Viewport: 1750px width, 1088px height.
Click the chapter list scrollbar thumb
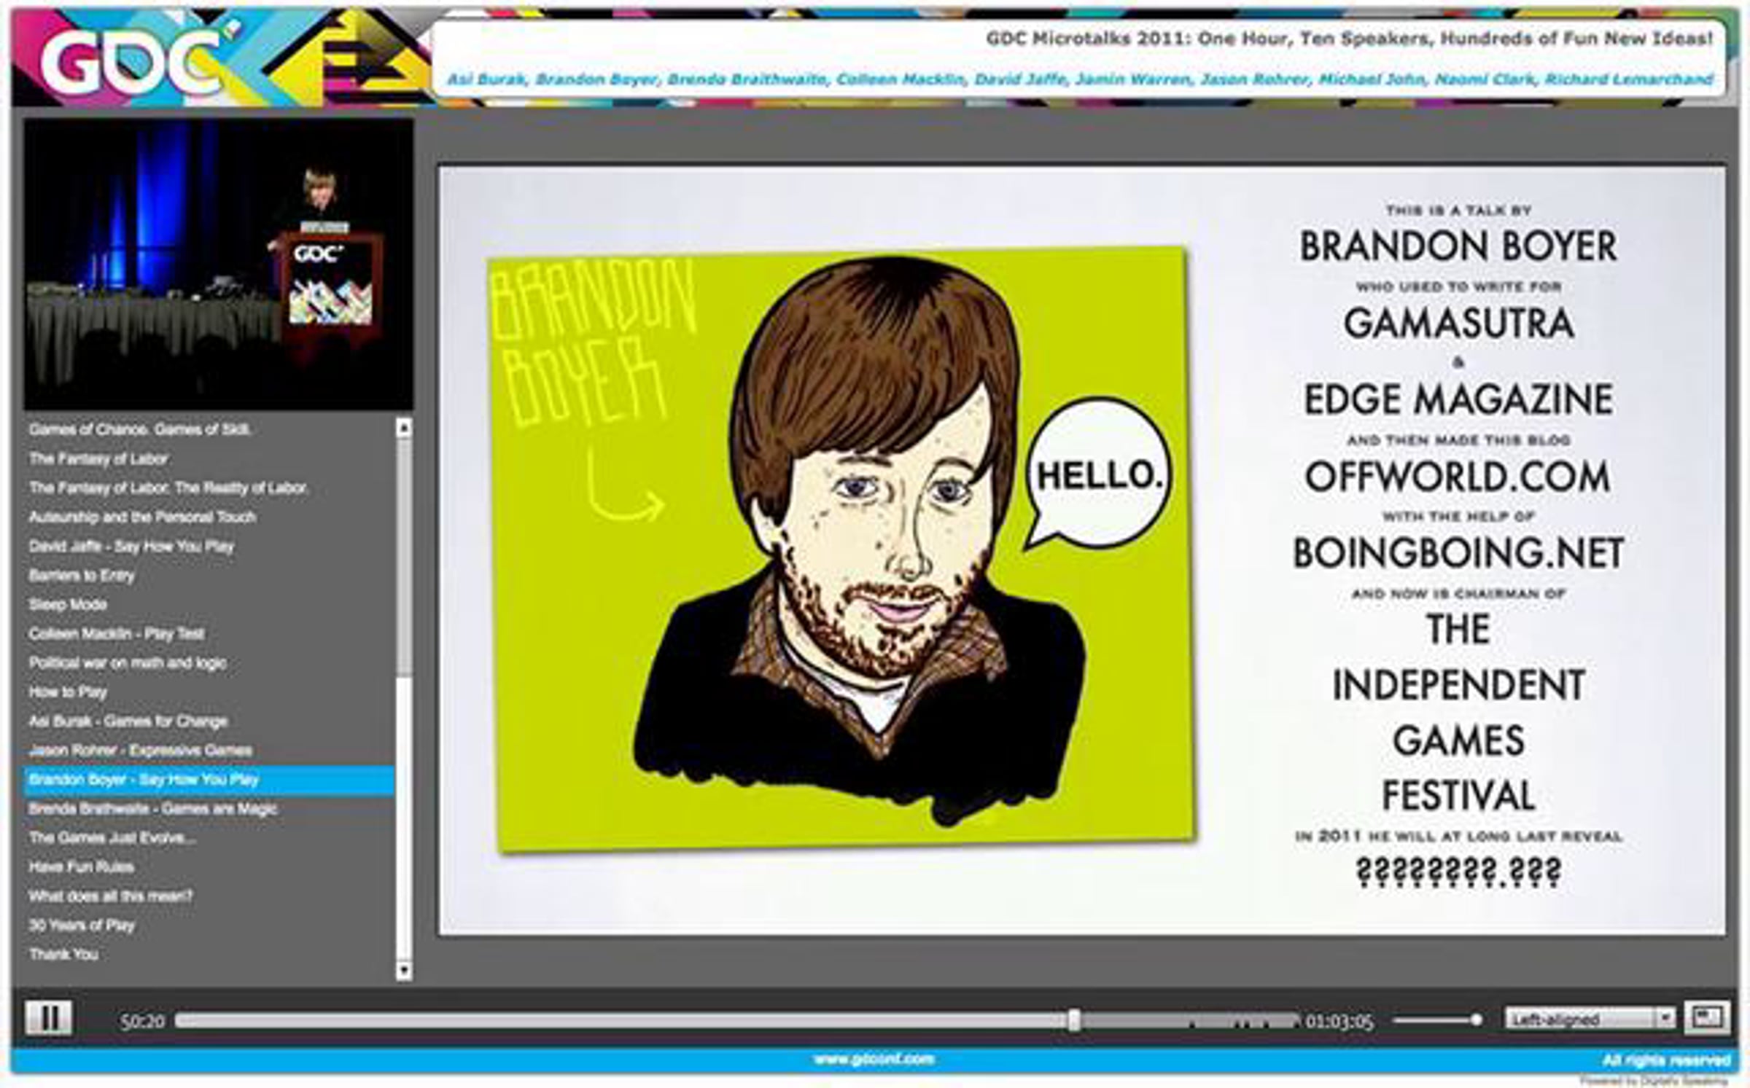[x=403, y=557]
